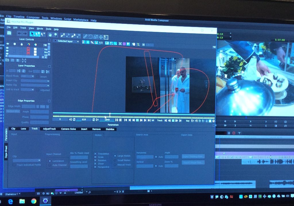Viewport: 294px width, 206px height.
Task: Select the Add Point arrow-plus tool
Action: click(x=43, y=34)
